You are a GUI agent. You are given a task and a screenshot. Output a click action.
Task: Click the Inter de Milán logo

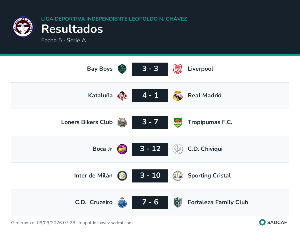(x=122, y=176)
